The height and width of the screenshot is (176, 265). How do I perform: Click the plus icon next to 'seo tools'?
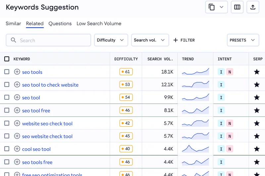pos(17,72)
